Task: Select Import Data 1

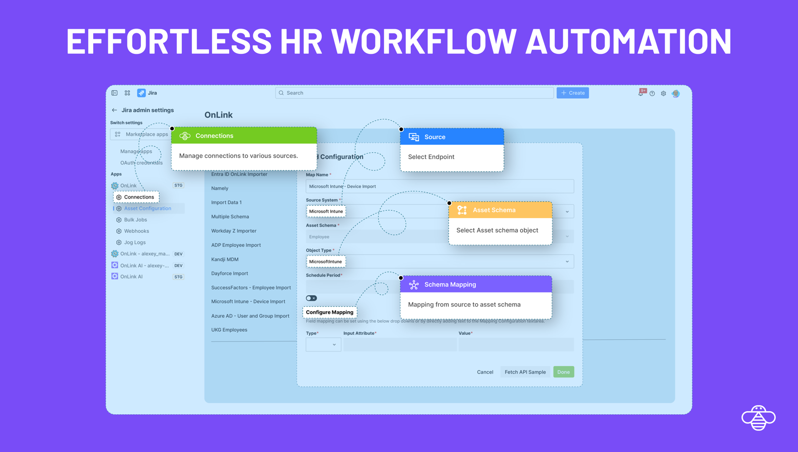Action: pos(227,203)
